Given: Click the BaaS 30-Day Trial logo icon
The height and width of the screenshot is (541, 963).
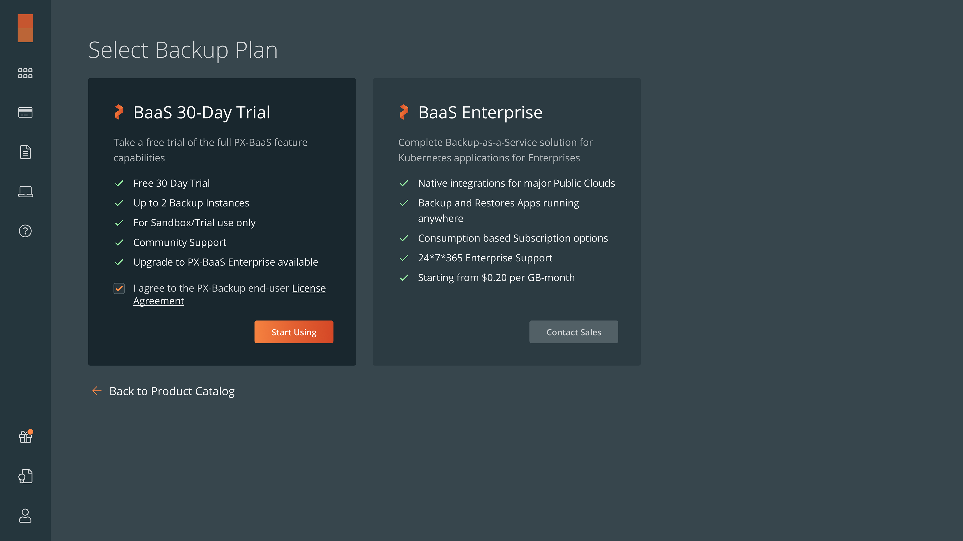Looking at the screenshot, I should pyautogui.click(x=119, y=112).
